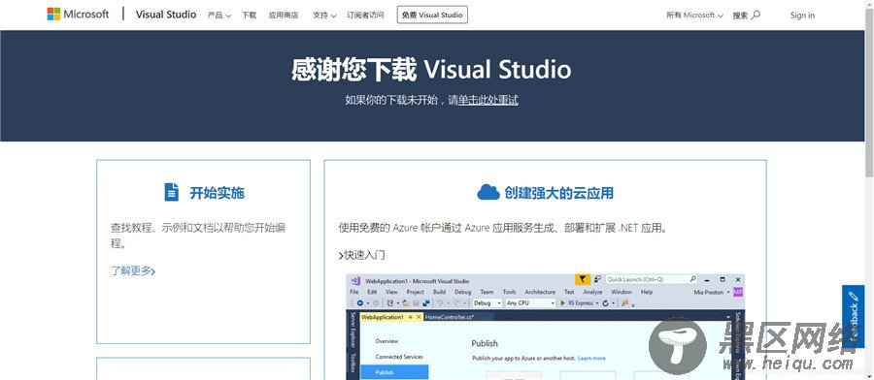The image size is (874, 380).
Task: Expand the document tab overflow arrow
Action: (x=728, y=317)
